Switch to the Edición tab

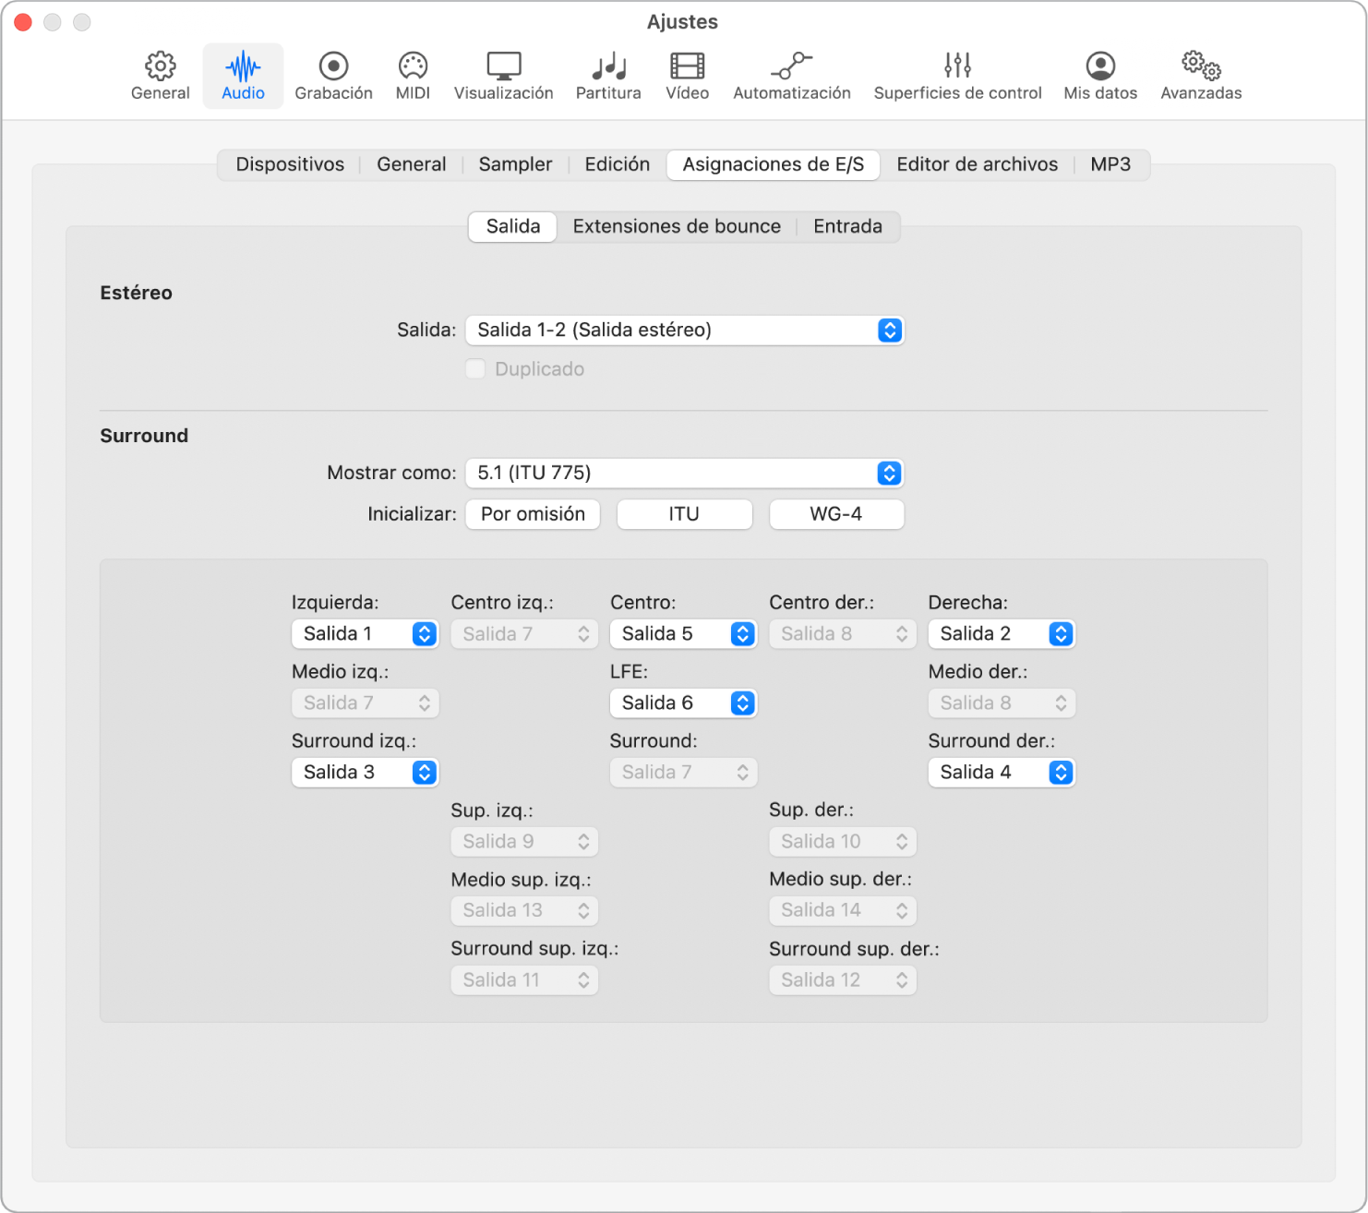[x=617, y=164]
